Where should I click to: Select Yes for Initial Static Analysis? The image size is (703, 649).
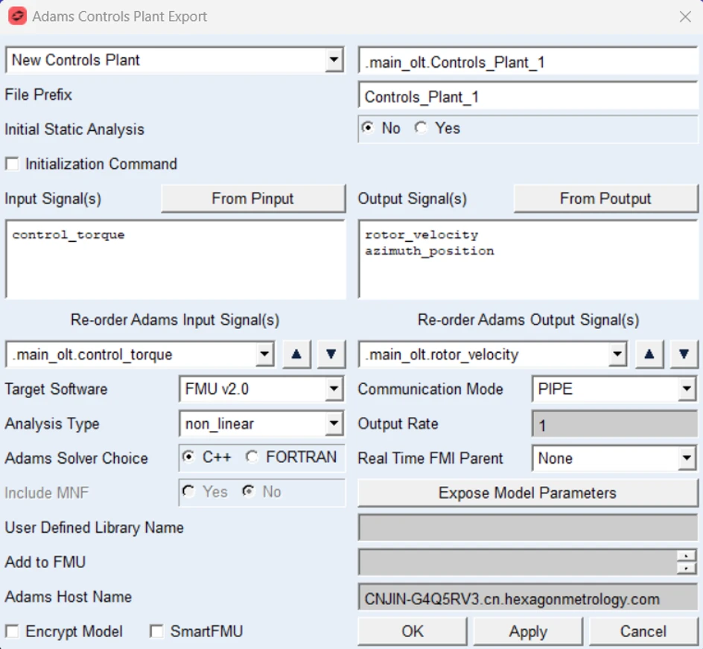pyautogui.click(x=422, y=128)
